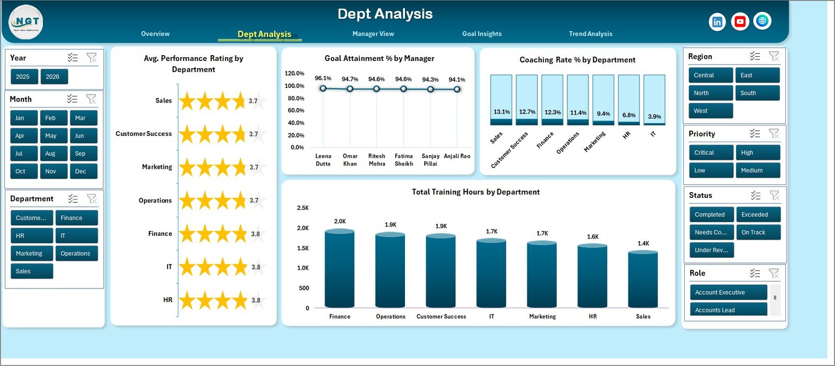The height and width of the screenshot is (366, 835).
Task: Click the Sales training hours bar
Action: click(643, 280)
